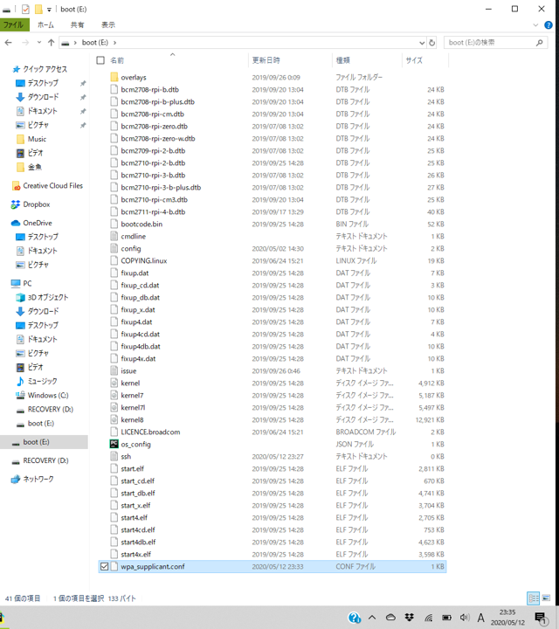The image size is (559, 629).
Task: Uncheck the wpa_supplicant.conf checkbox
Action: [x=104, y=566]
